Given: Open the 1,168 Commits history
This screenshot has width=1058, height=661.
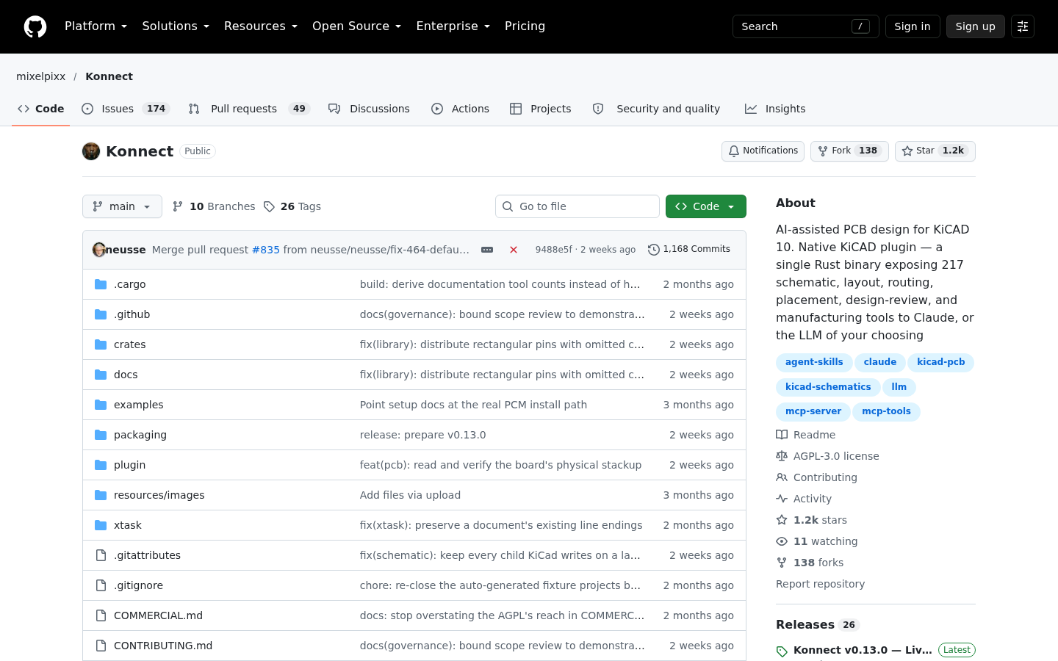Looking at the screenshot, I should (x=689, y=249).
